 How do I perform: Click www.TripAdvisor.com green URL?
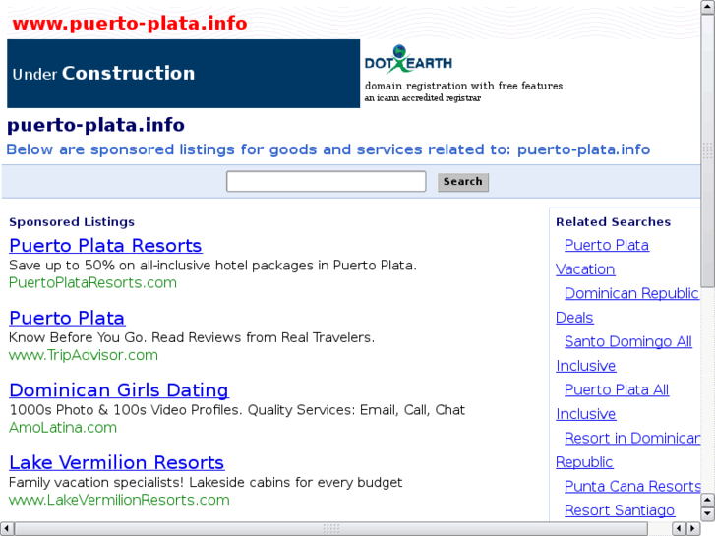coord(84,355)
